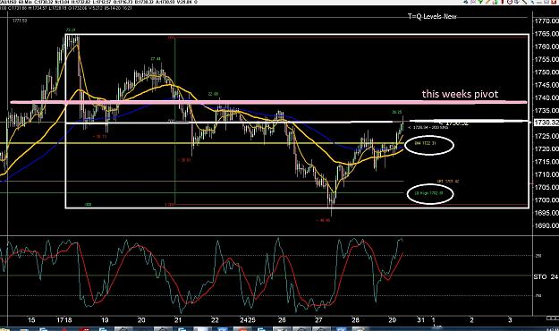Select the 1750.00 price axis label

click(546, 72)
